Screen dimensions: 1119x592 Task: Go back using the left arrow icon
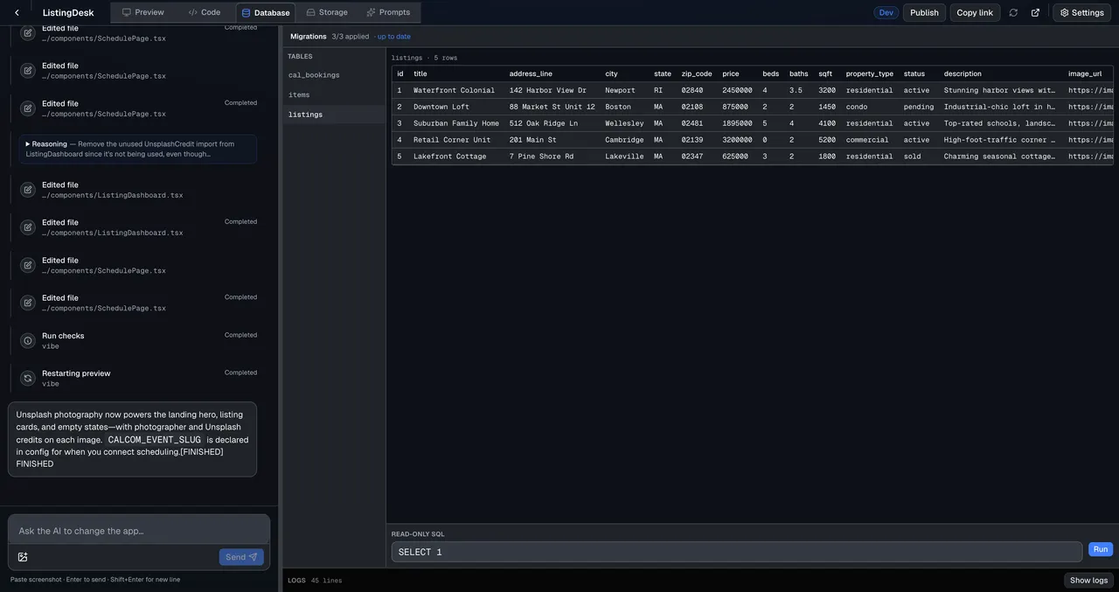tap(17, 12)
